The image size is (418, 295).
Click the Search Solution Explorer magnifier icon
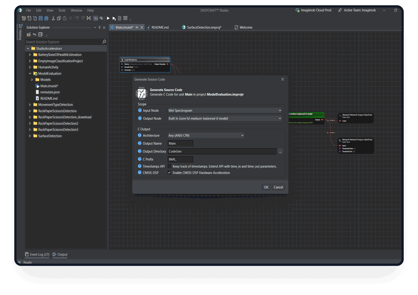click(x=104, y=42)
